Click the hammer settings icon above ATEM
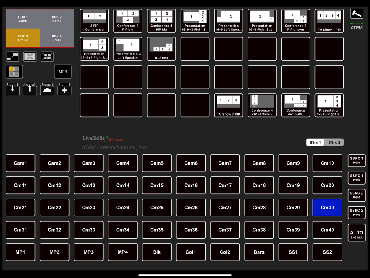This screenshot has height=278, width=370. pyautogui.click(x=356, y=14)
